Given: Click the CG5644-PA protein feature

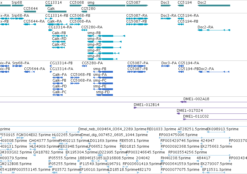Looking at the screenshot, I should (29, 72).
